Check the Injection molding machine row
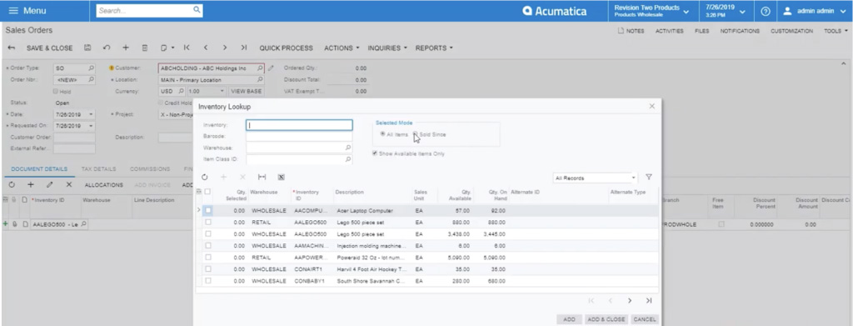 pos(208,246)
